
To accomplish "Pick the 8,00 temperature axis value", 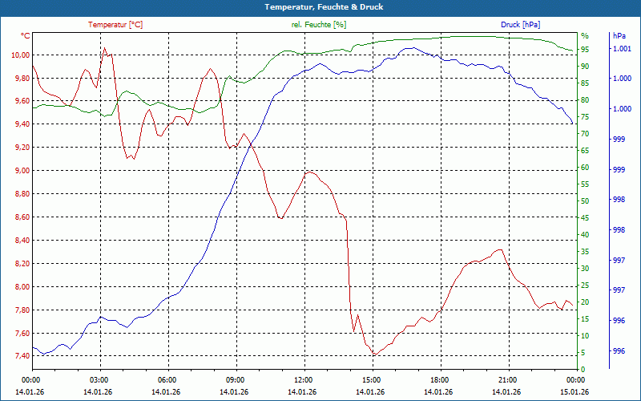I will pyautogui.click(x=22, y=287).
